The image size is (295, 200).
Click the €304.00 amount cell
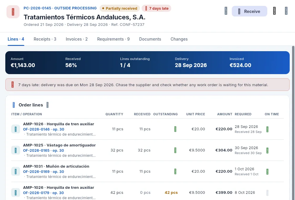click(224, 150)
